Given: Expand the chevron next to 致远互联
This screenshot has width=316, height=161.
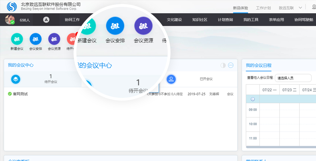Looking at the screenshot, I should tap(300, 8).
